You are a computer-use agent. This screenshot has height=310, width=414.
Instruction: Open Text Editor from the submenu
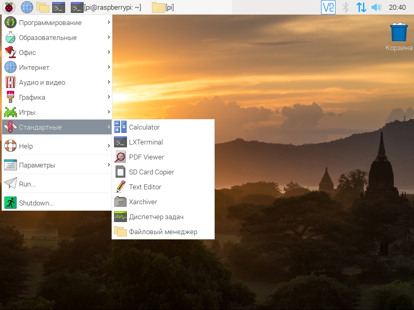tap(163, 186)
